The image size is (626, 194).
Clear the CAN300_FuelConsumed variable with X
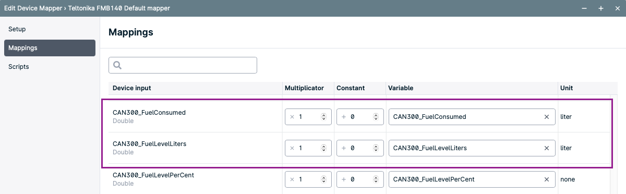[547, 117]
